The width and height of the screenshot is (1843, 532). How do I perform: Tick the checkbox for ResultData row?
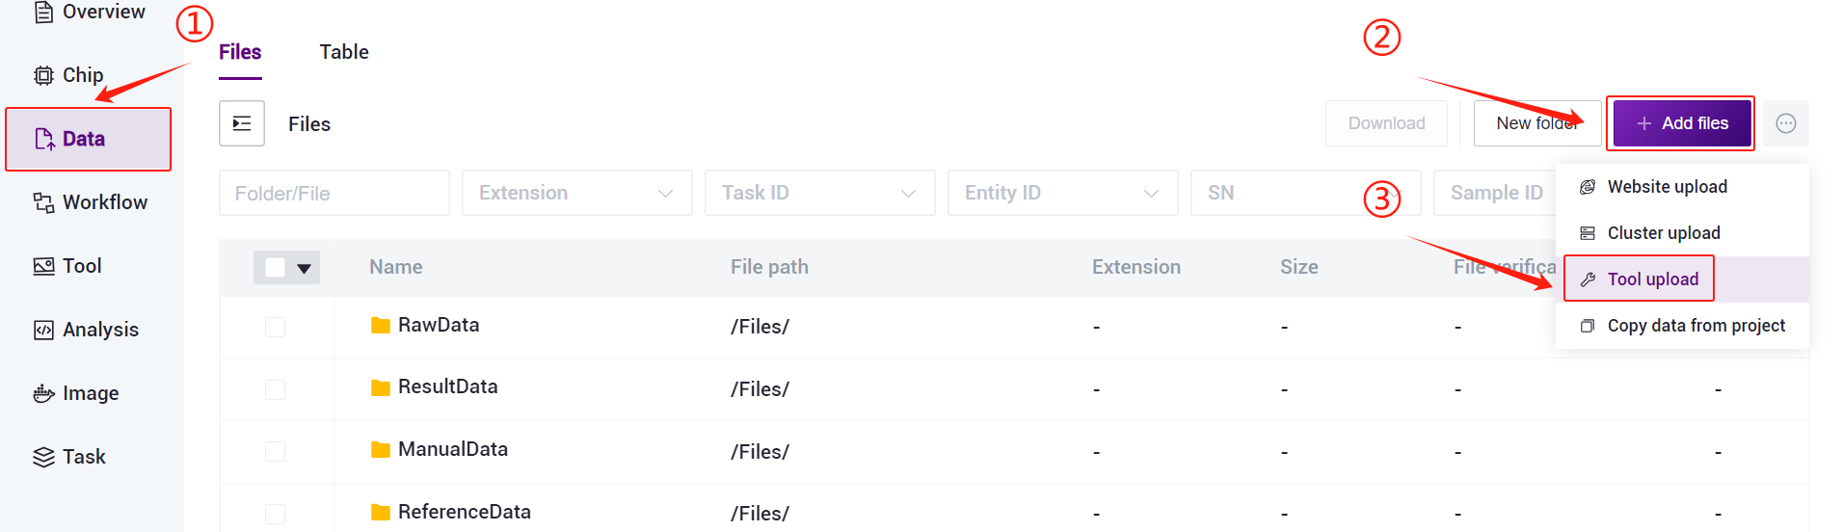click(x=276, y=389)
